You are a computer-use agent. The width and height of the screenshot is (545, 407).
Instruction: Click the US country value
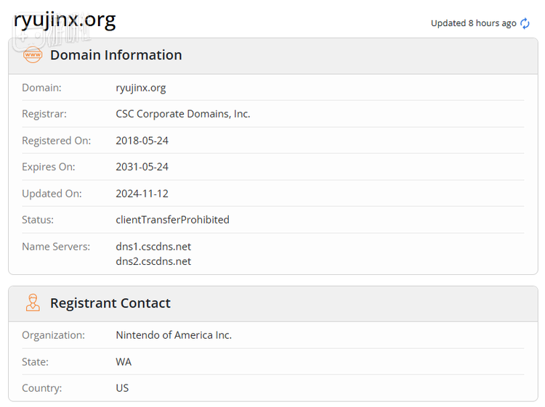coord(122,388)
